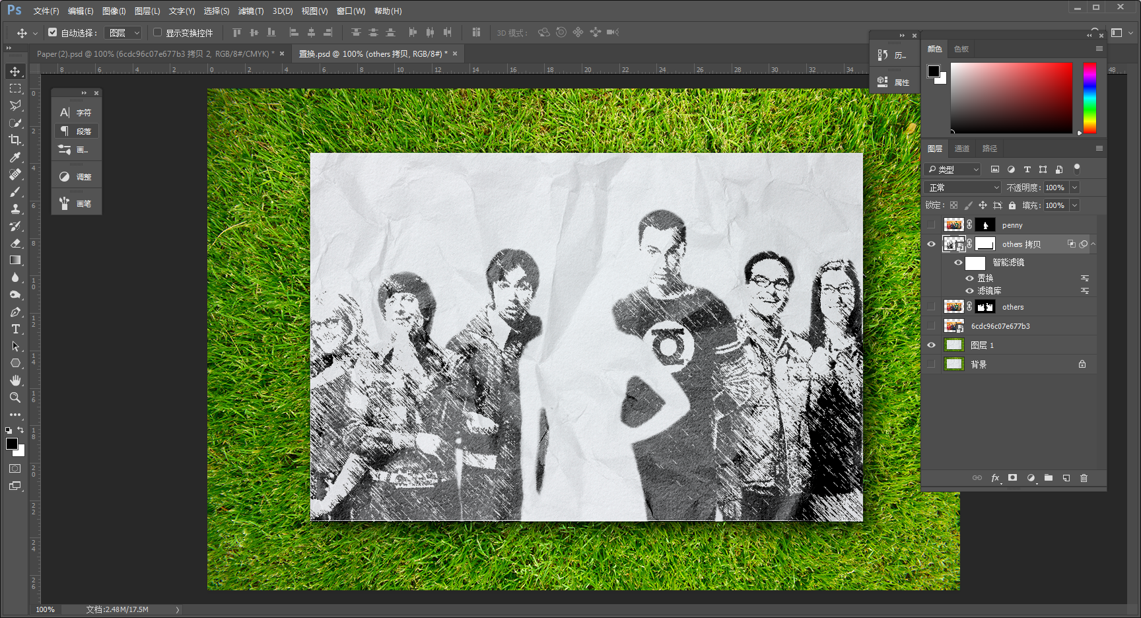This screenshot has width=1141, height=618.
Task: Select the Hand tool
Action: pos(15,380)
